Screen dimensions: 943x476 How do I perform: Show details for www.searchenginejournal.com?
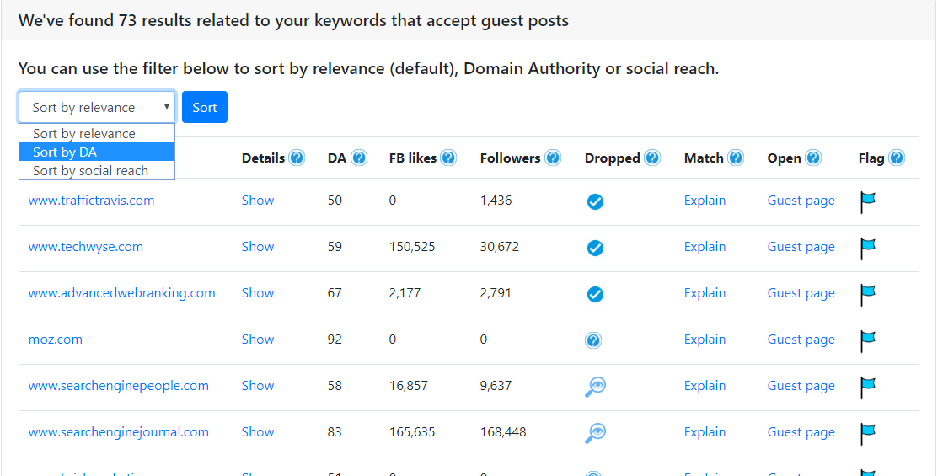258,431
